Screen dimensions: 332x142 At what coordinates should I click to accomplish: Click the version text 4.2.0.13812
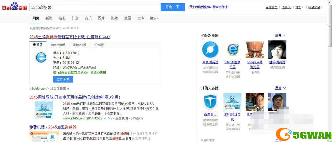71,53
